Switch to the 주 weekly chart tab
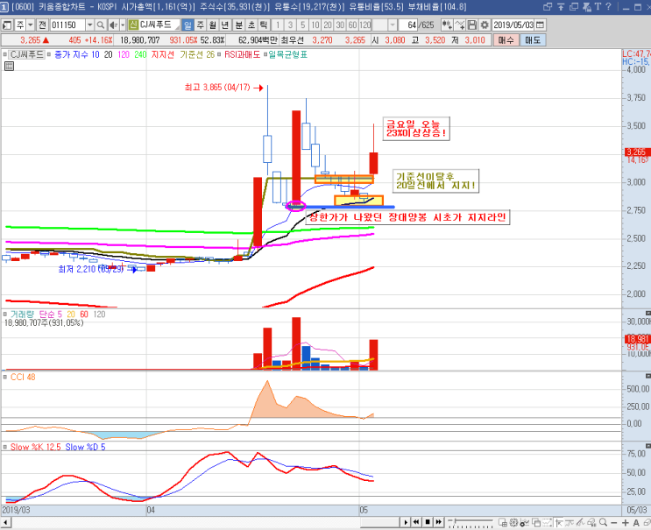The width and height of the screenshot is (651, 530). point(200,25)
